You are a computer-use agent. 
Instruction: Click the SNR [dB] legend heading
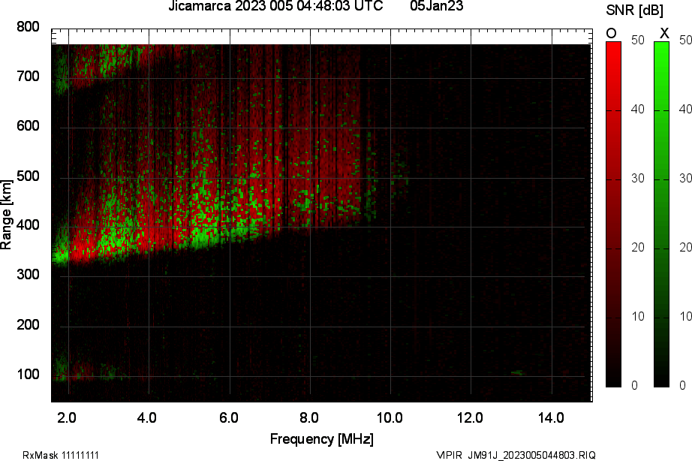tap(635, 11)
